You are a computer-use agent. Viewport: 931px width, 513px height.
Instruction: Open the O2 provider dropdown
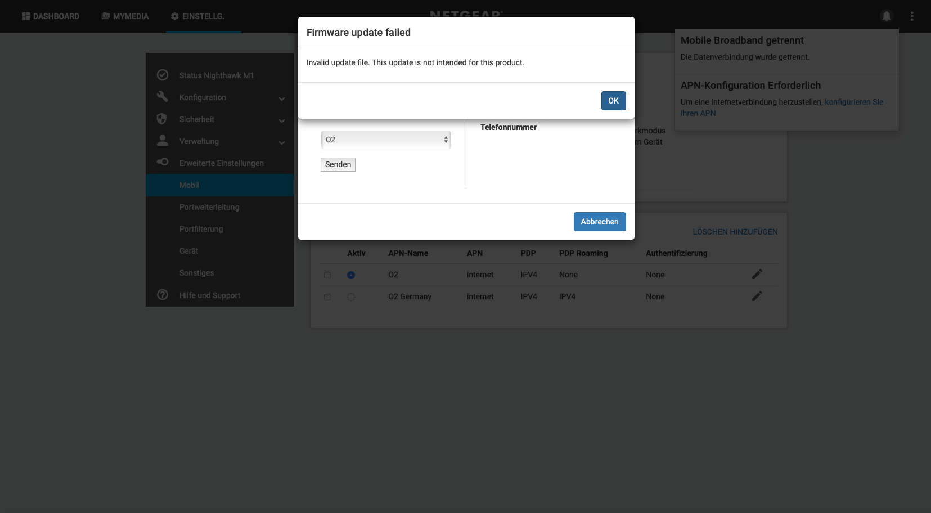(x=386, y=139)
